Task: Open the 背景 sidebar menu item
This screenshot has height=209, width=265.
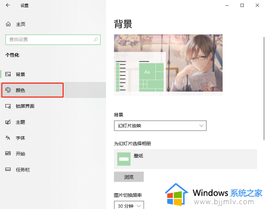Action: coord(53,74)
